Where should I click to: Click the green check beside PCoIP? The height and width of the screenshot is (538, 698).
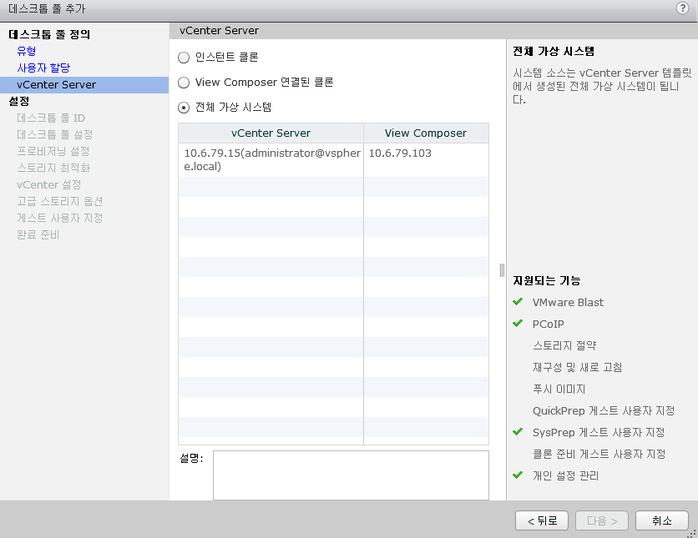pyautogui.click(x=518, y=324)
